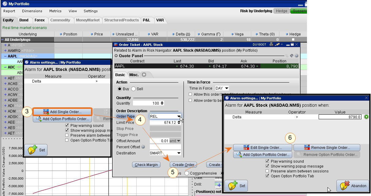Click the pin icon in Order Ticket title bar

tap(278, 44)
